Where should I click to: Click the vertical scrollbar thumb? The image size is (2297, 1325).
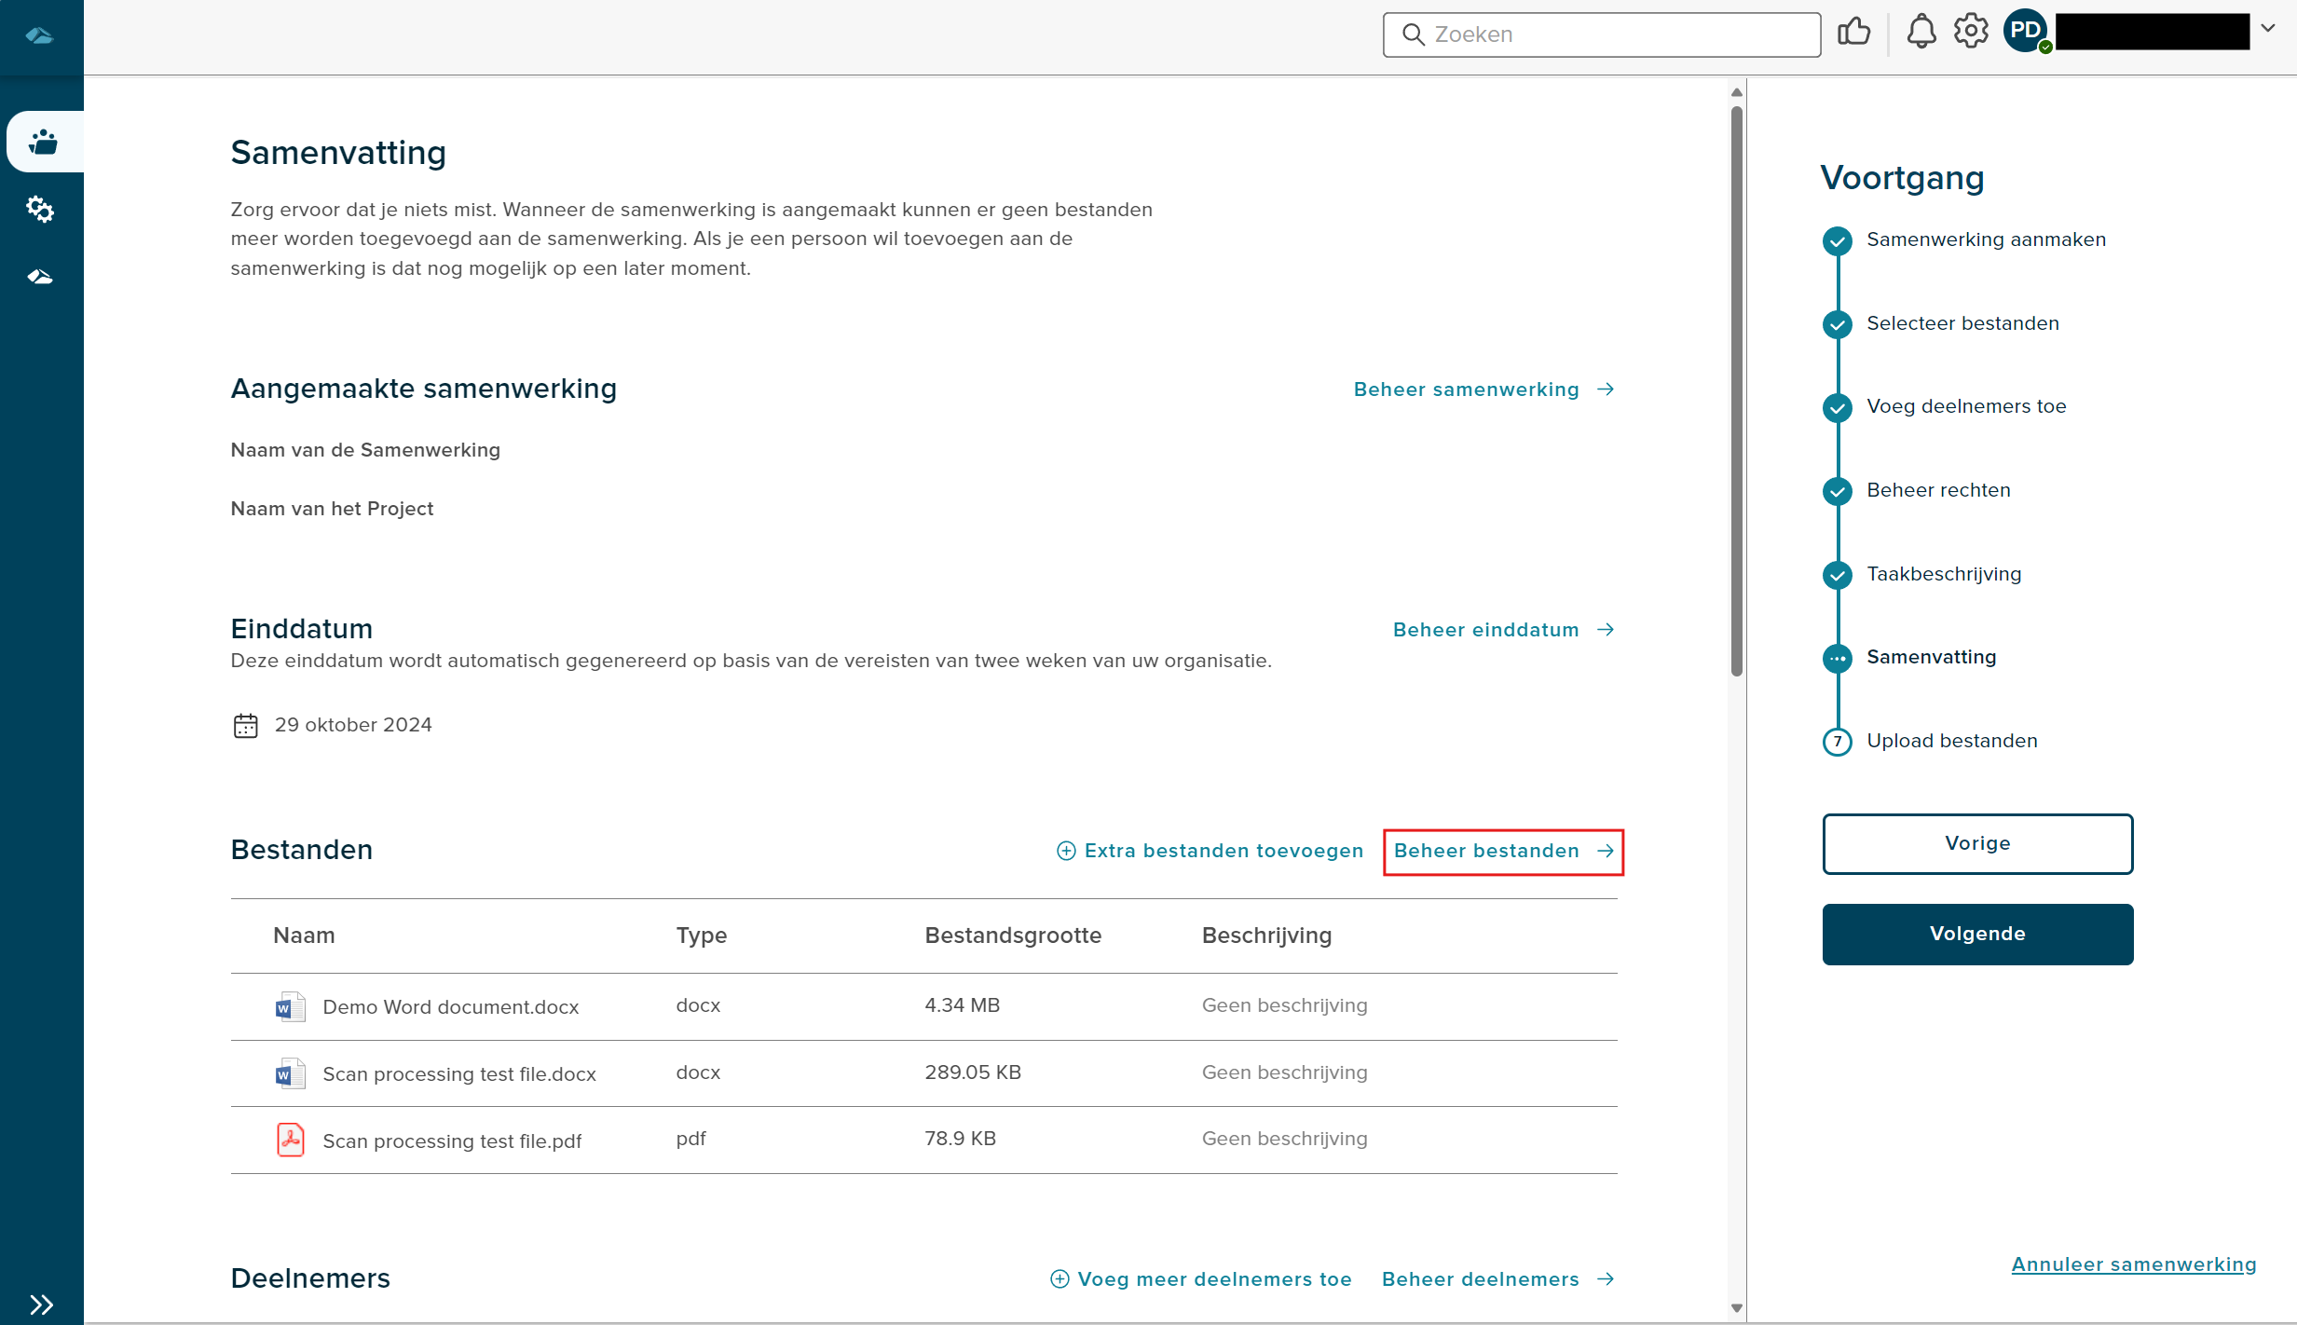(1736, 391)
